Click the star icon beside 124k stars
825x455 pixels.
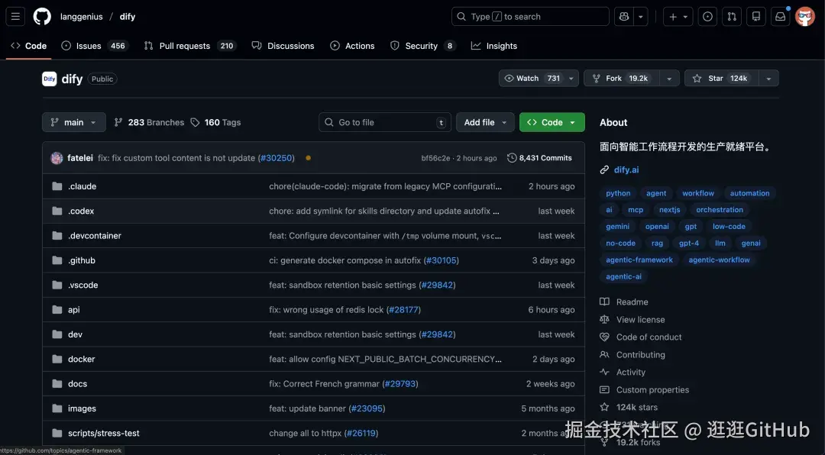604,407
